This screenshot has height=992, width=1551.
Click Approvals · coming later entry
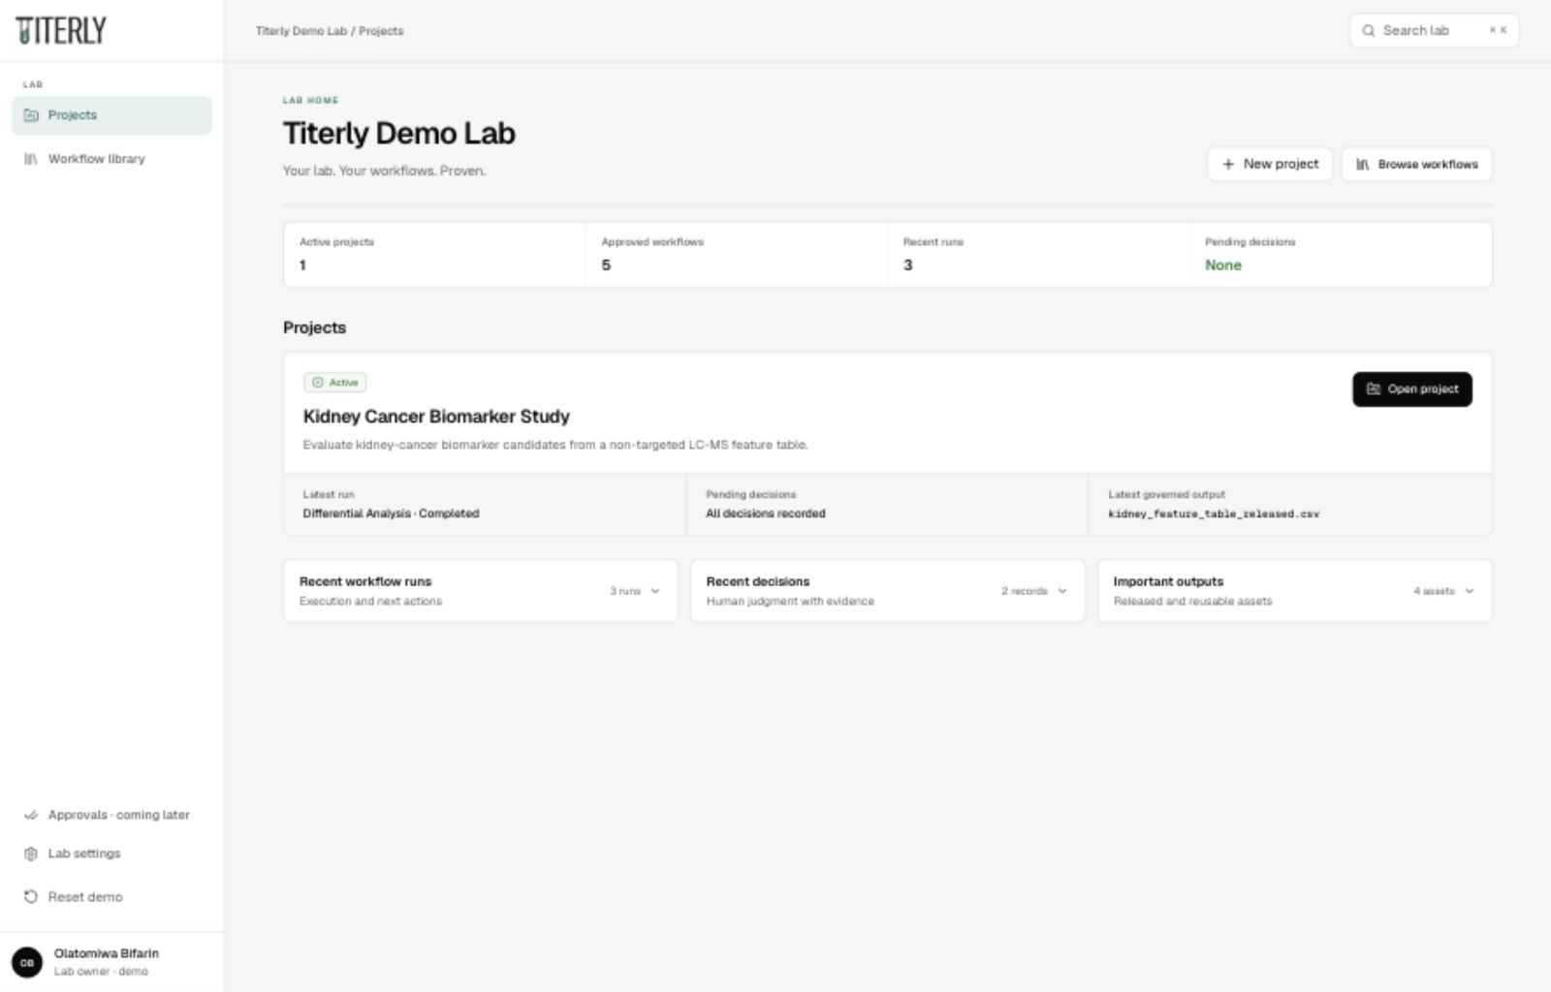111,815
